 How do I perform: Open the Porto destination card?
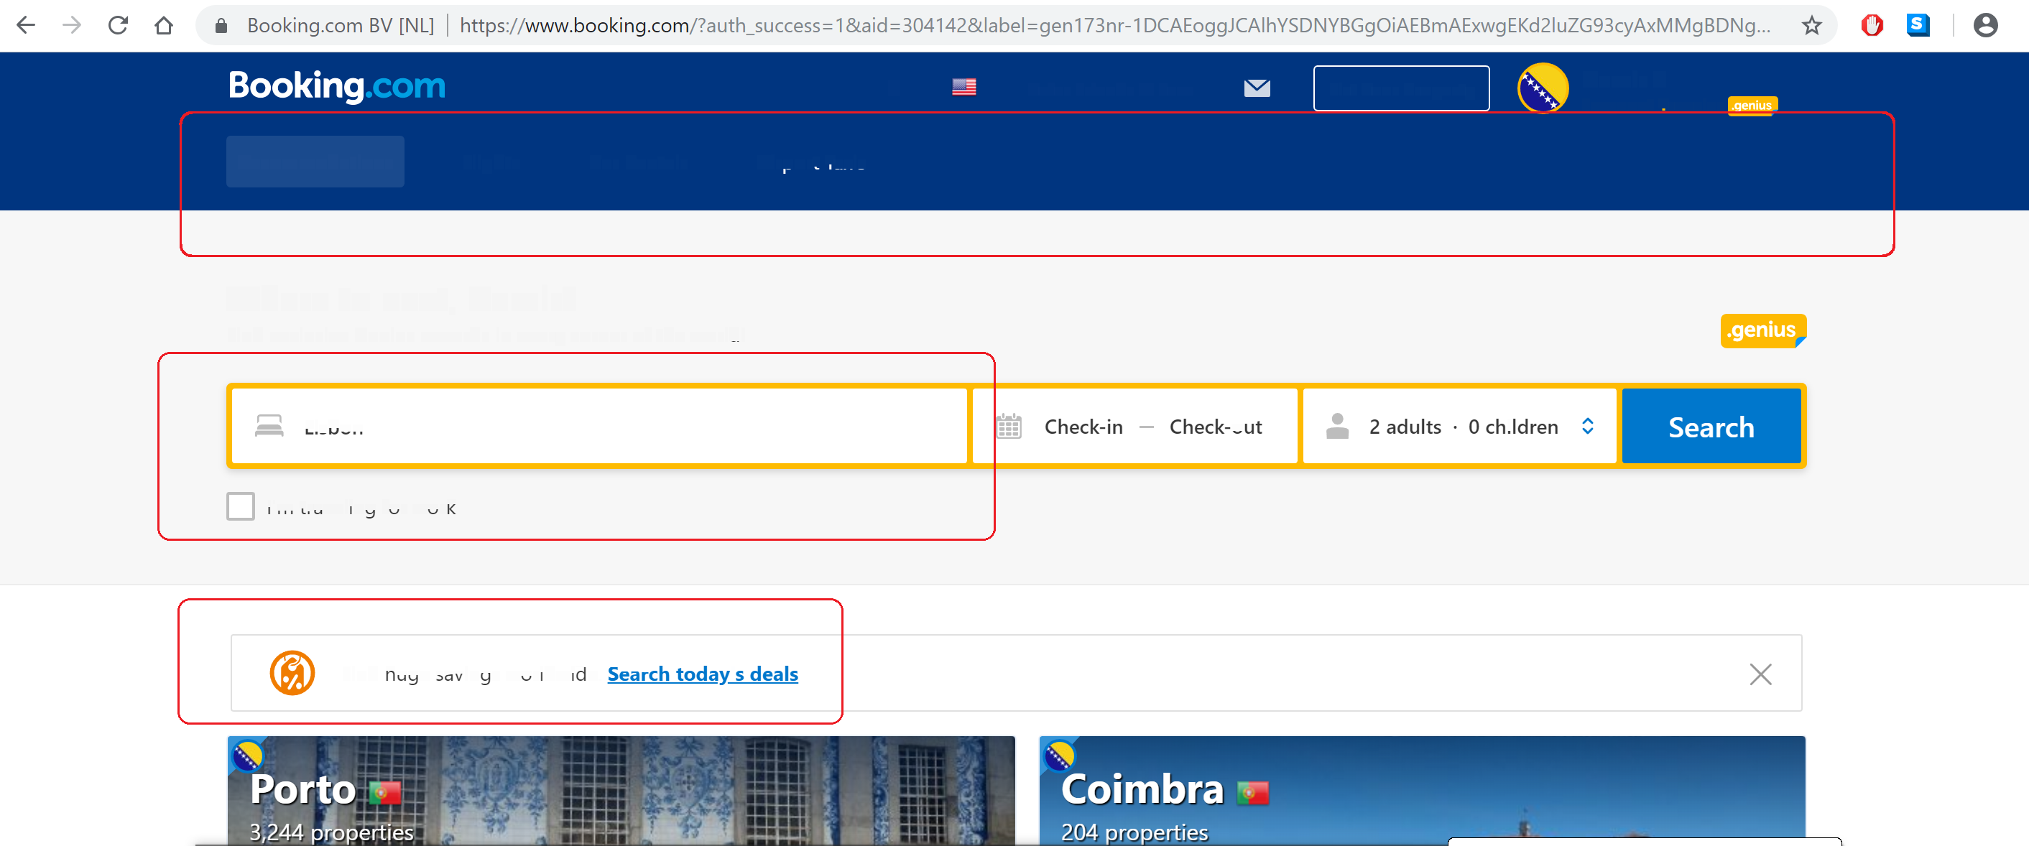click(621, 791)
